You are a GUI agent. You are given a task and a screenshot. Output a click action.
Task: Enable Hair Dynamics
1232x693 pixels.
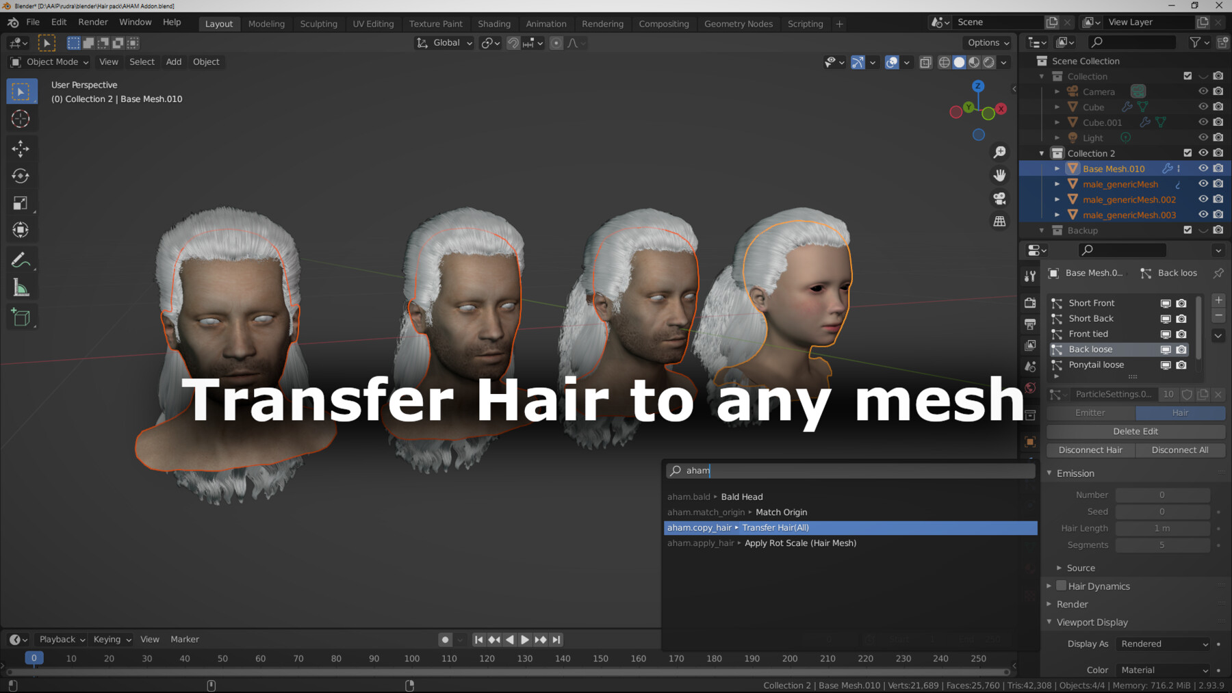[1061, 586]
